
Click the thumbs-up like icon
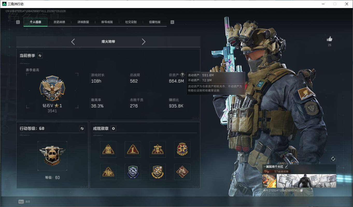click(x=329, y=39)
